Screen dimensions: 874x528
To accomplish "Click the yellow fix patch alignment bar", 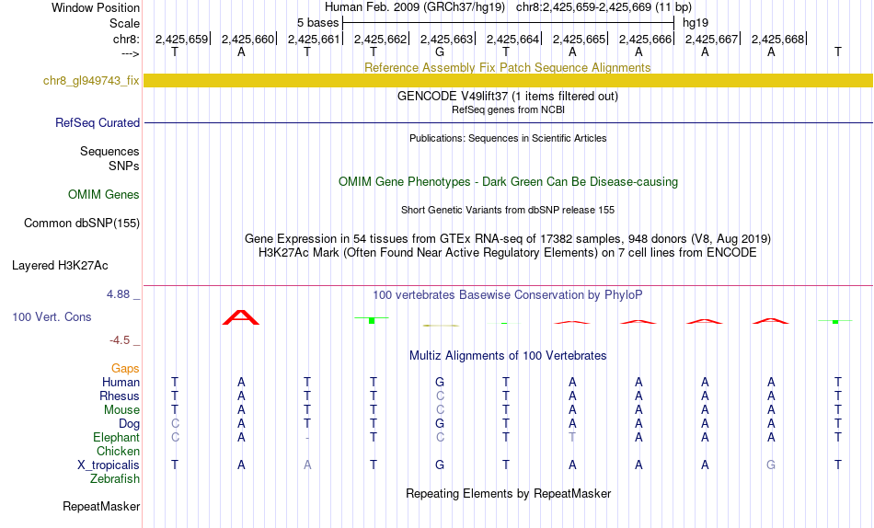I will pos(509,80).
